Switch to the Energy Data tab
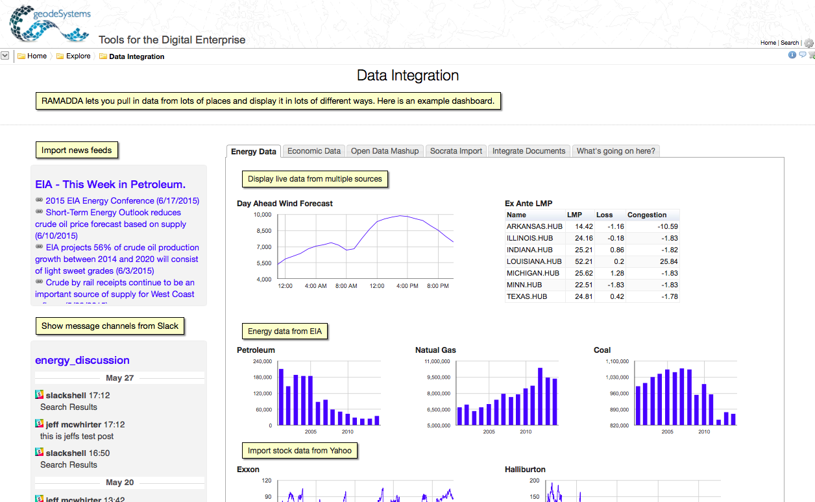The height and width of the screenshot is (502, 815). (x=254, y=151)
